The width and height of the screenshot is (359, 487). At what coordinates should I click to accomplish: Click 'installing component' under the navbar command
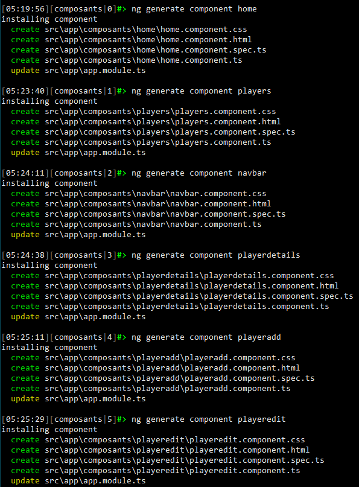click(49, 183)
